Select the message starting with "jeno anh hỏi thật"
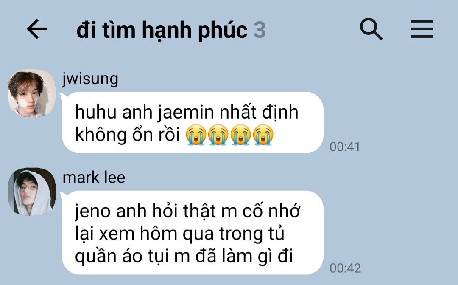This screenshot has width=458, height=285. [x=193, y=233]
